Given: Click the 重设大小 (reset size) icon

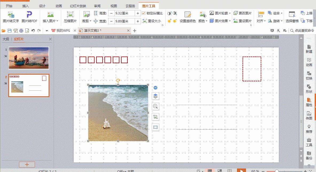Looking at the screenshot, I should click(151, 21).
